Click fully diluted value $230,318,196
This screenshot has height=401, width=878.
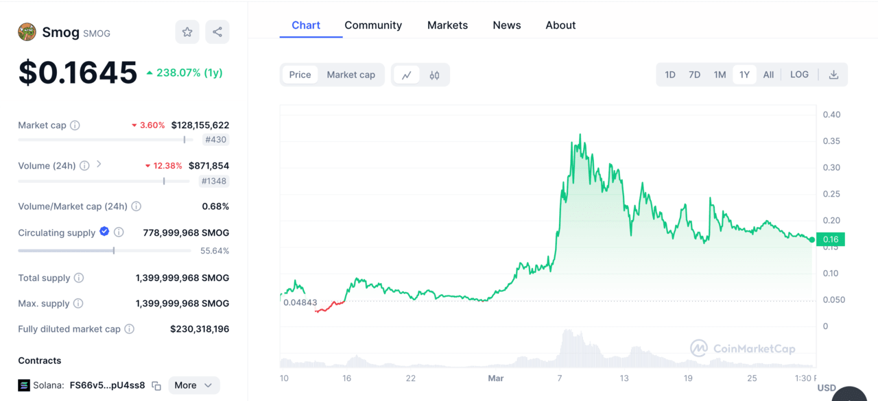pos(200,329)
